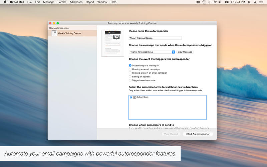Open the Help menu
This screenshot has height=167, width=267.
(113, 2)
